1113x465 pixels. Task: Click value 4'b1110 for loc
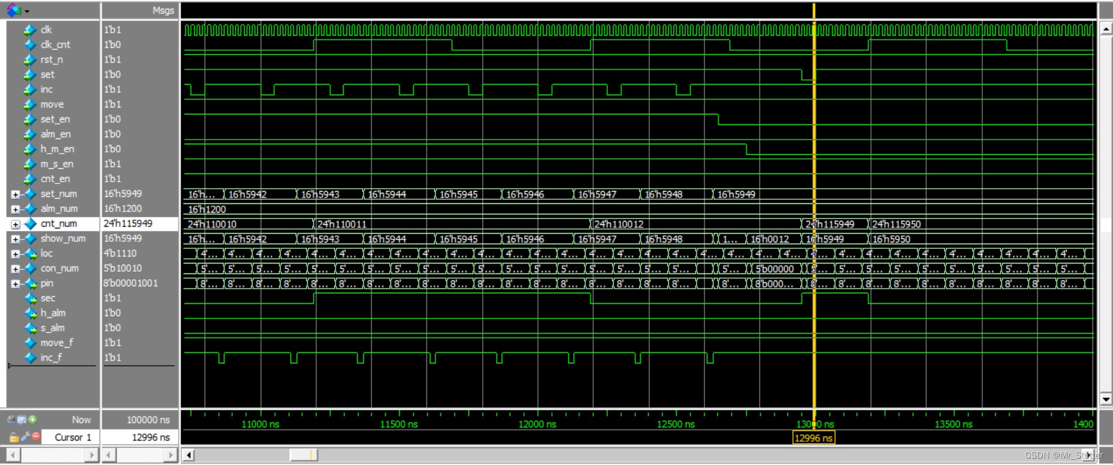(x=120, y=254)
